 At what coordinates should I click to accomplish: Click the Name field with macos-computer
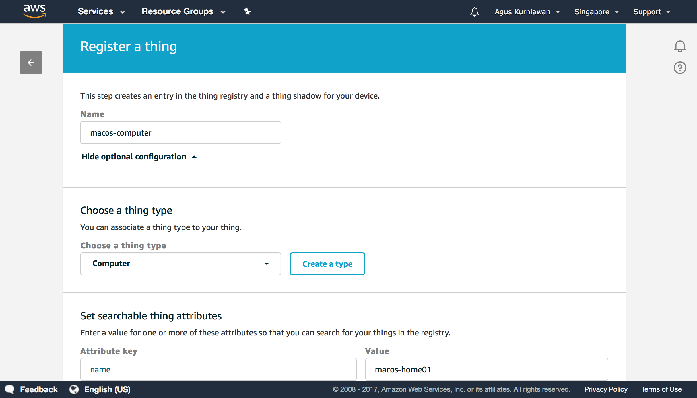(x=181, y=132)
